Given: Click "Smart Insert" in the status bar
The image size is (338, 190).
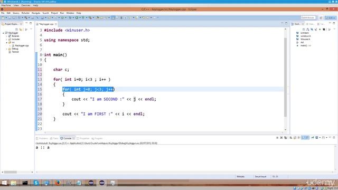Looking at the screenshot, I should 260,177.
